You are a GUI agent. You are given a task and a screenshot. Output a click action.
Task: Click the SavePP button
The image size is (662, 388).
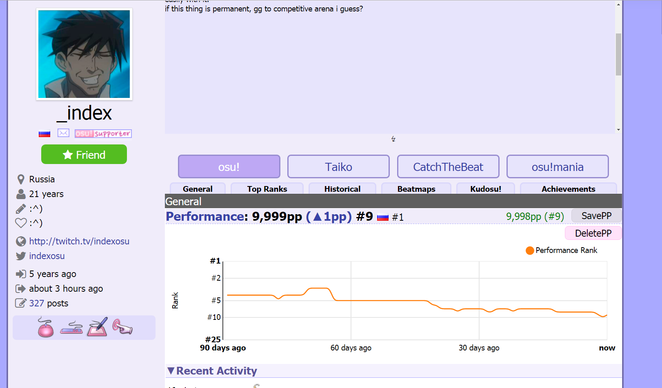pos(596,216)
